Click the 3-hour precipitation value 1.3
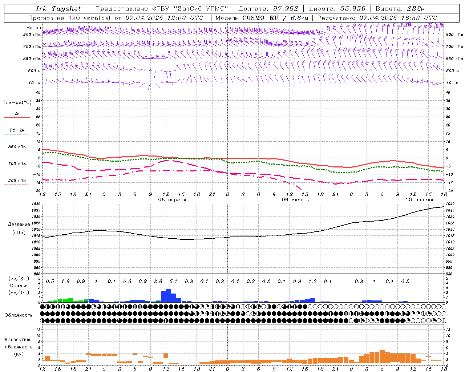Image resolution: width=465 pixels, height=372 pixels. 312,281
